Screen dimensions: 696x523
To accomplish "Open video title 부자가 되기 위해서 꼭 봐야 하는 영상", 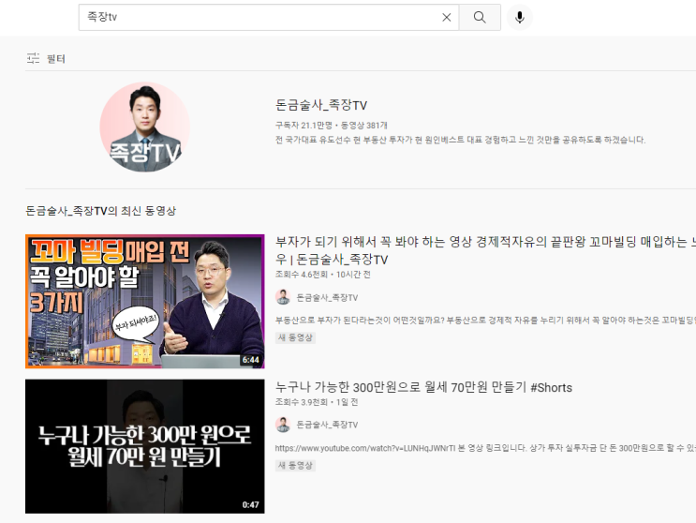I will (485, 250).
